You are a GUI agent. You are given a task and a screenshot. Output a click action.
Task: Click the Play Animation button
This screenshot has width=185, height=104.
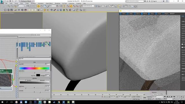(170, 97)
